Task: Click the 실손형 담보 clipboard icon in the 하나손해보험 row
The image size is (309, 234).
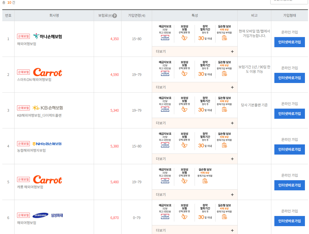Action: [224, 38]
